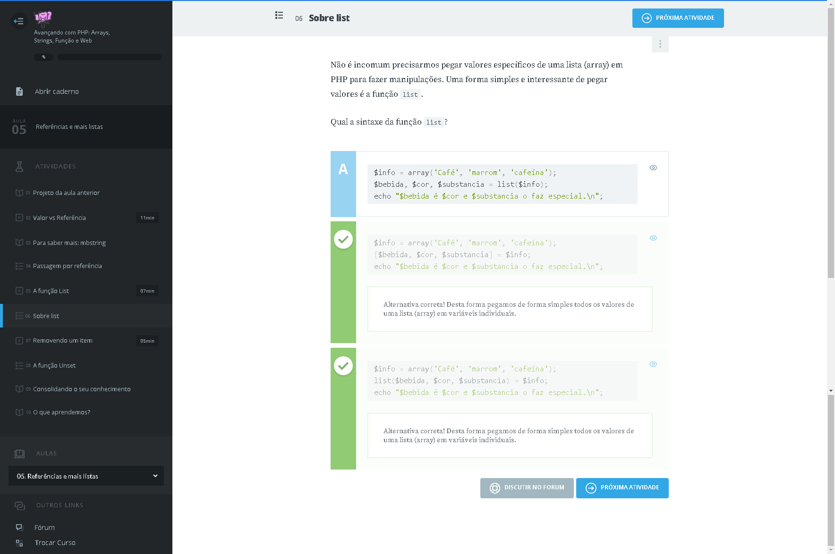Open the A função Unset activity
Screen dimensions: 835x554
coord(54,365)
